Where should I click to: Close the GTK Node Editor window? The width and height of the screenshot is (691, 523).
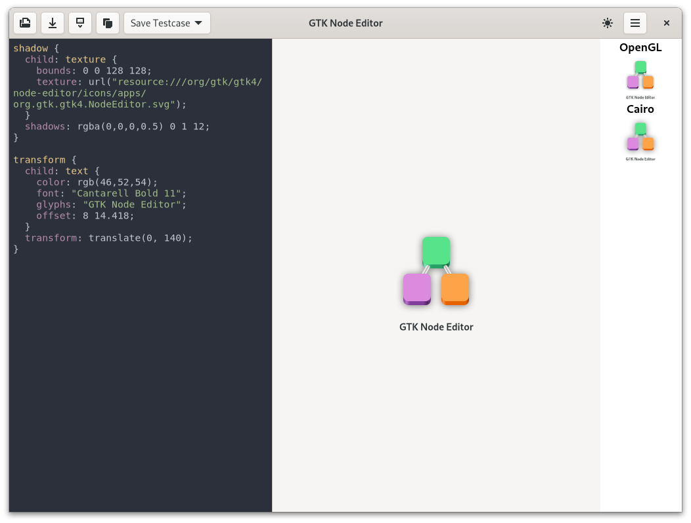(x=666, y=23)
